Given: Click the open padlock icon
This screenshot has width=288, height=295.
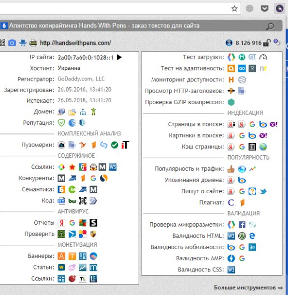Looking at the screenshot, I should (267, 43).
